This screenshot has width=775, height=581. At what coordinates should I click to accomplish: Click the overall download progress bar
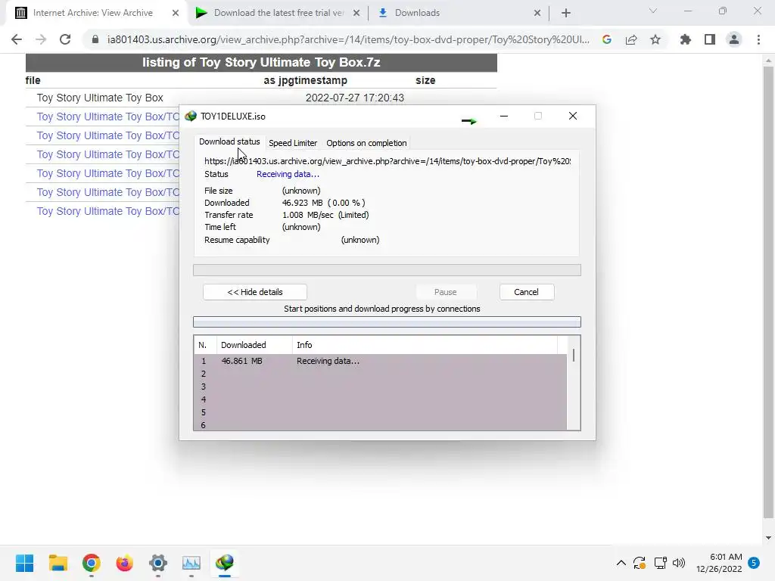[387, 270]
